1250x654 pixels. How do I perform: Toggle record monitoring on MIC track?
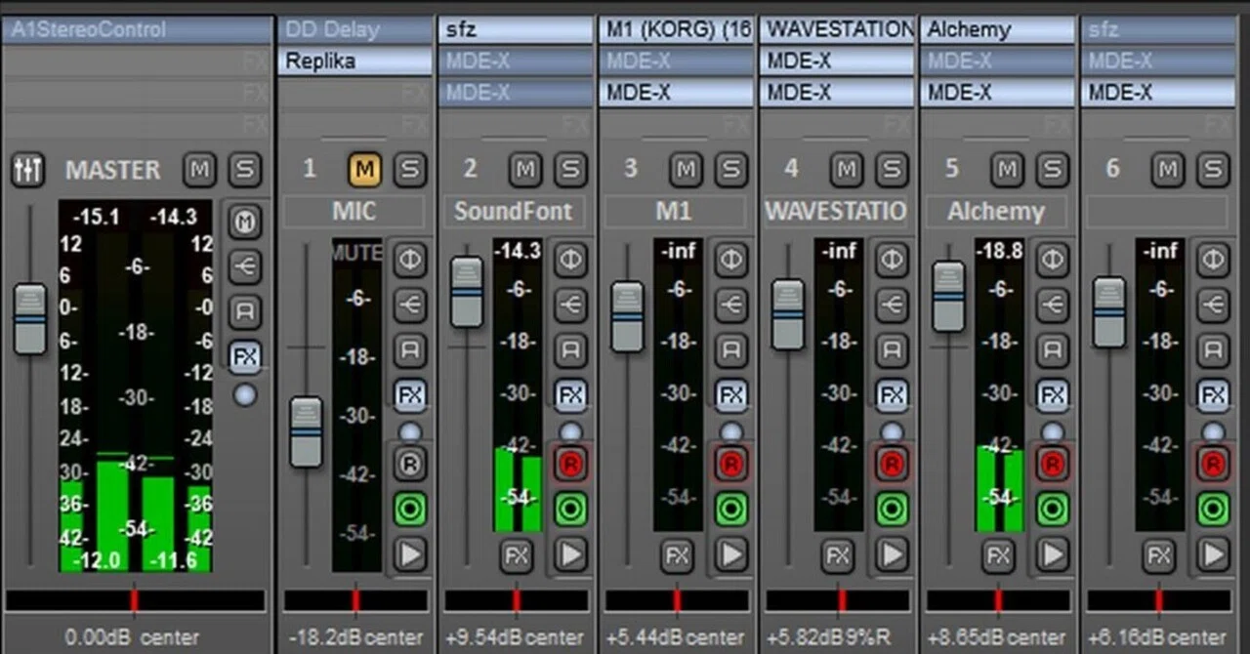(x=410, y=509)
